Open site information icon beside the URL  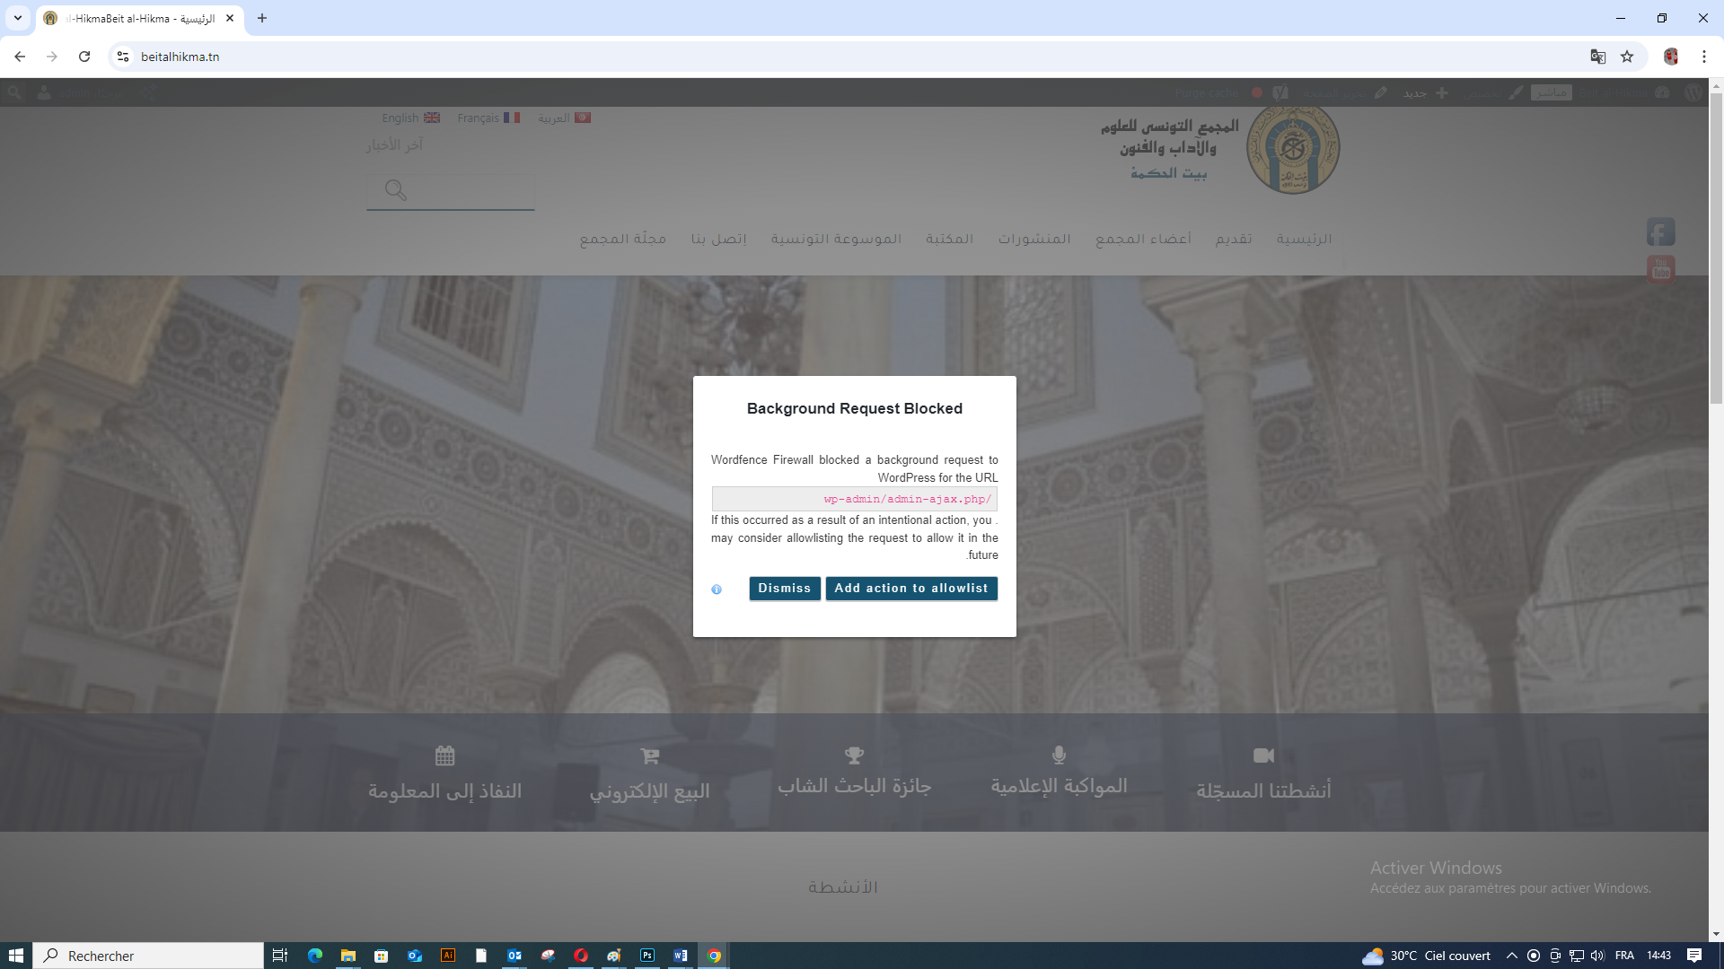coord(123,57)
